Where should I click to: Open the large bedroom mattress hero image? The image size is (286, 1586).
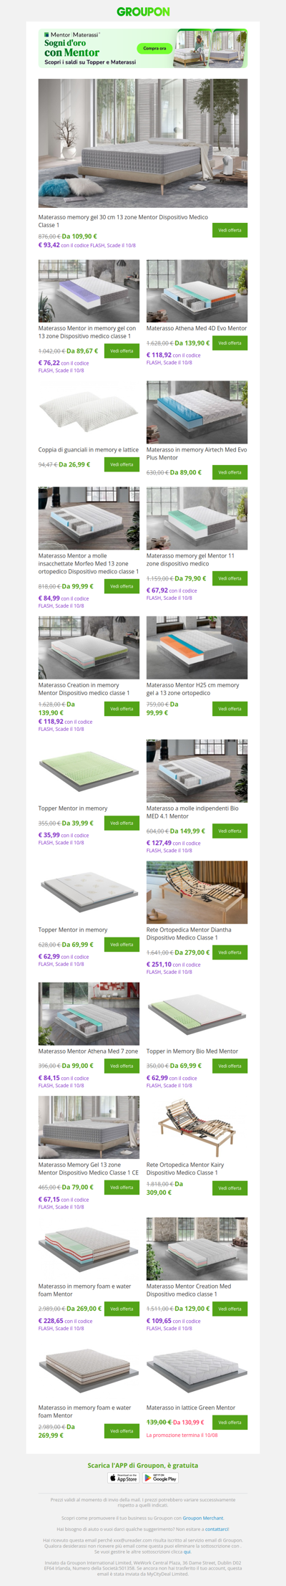tap(143, 143)
